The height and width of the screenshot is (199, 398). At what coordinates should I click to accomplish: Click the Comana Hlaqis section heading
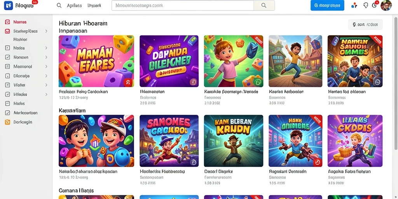coord(76,190)
